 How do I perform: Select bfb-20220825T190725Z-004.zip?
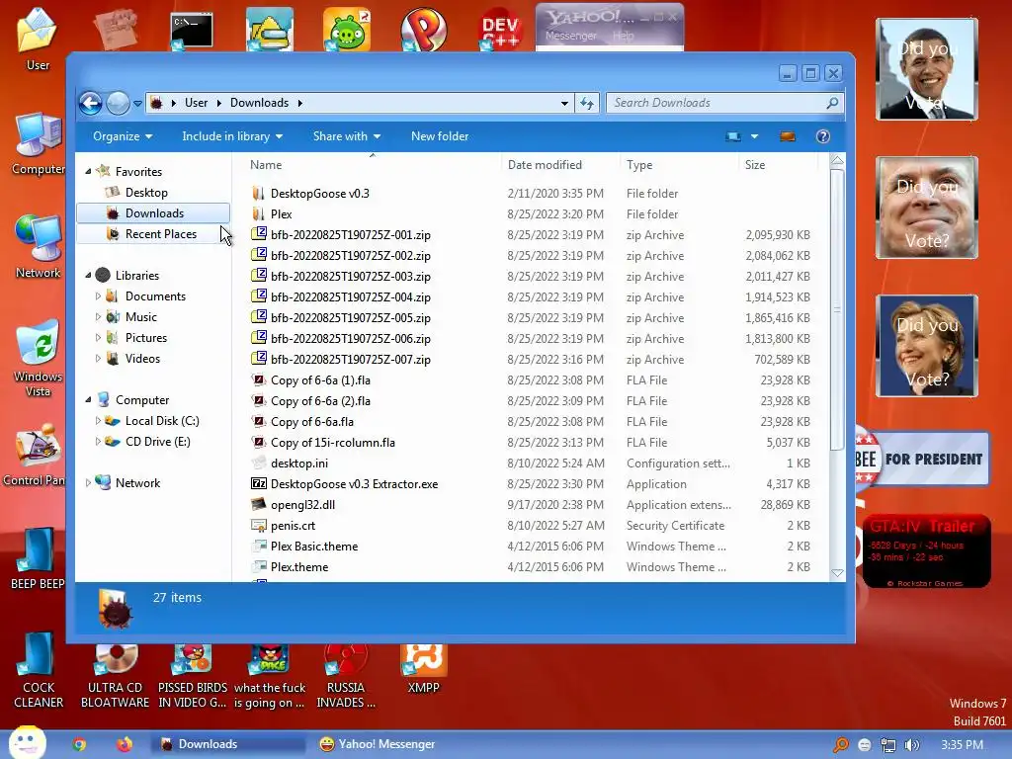[x=351, y=296]
